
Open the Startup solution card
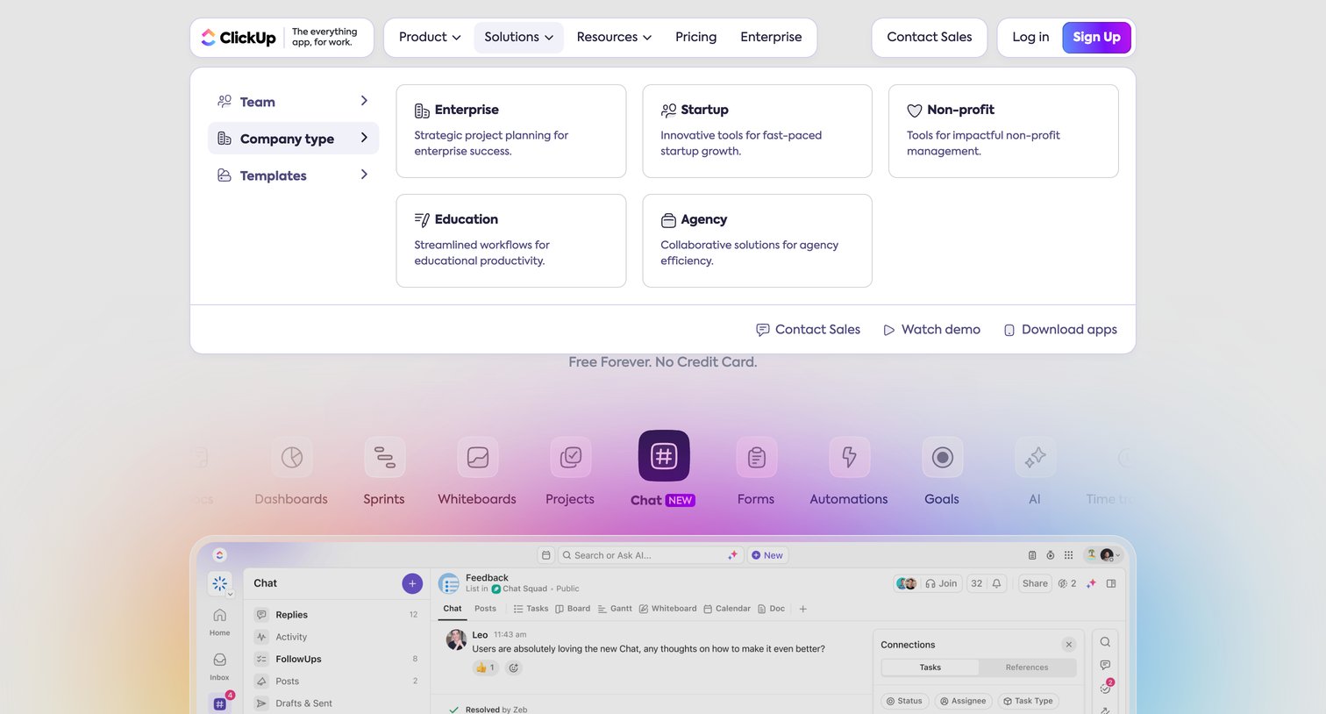(x=758, y=131)
